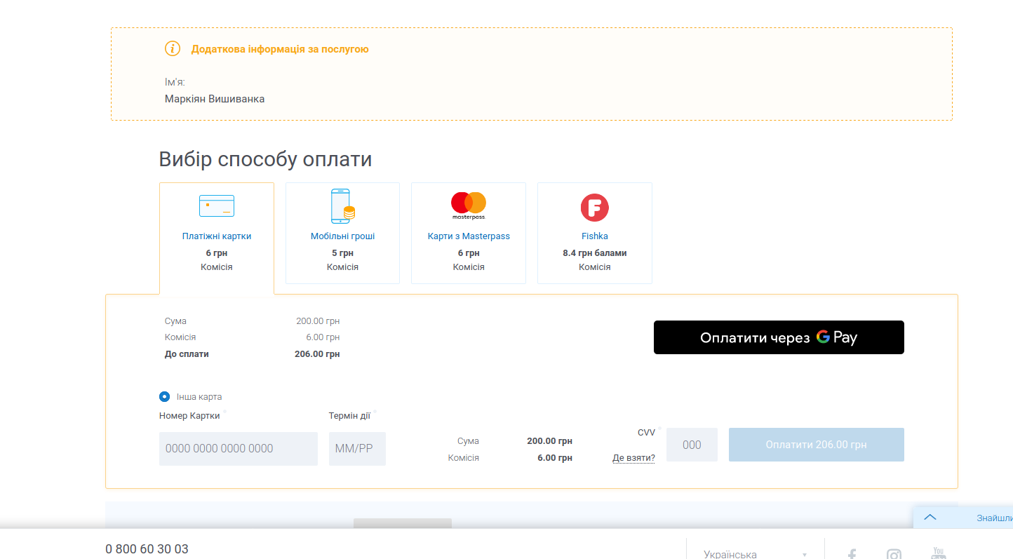The width and height of the screenshot is (1013, 559).
Task: Click the mobile money phone icon
Action: click(x=342, y=206)
